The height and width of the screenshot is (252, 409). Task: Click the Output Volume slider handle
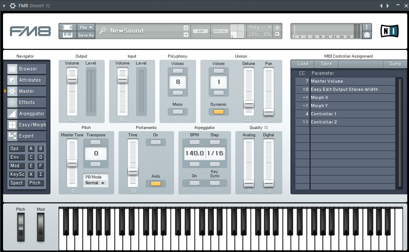pyautogui.click(x=72, y=80)
